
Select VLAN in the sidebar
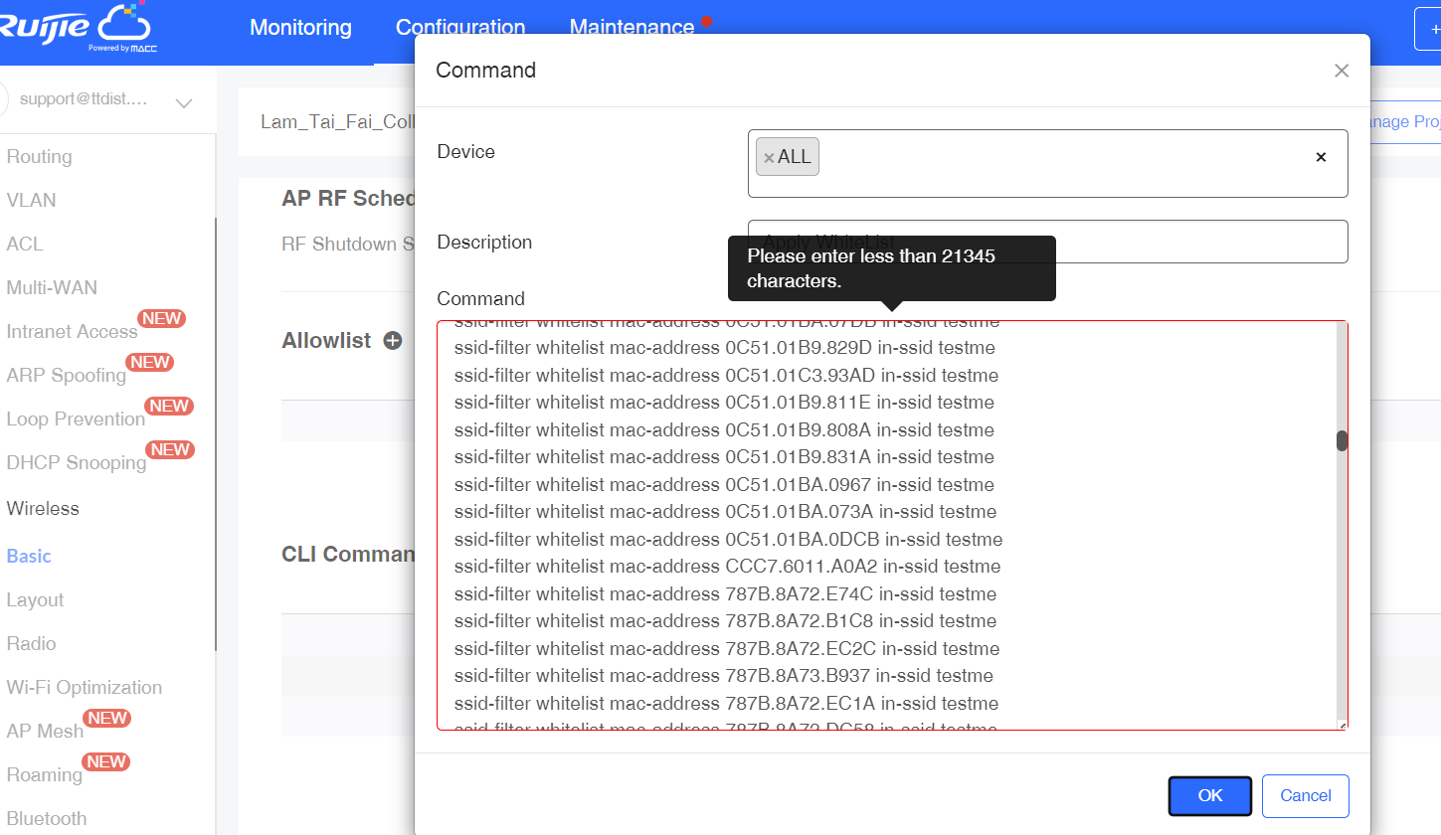(31, 200)
